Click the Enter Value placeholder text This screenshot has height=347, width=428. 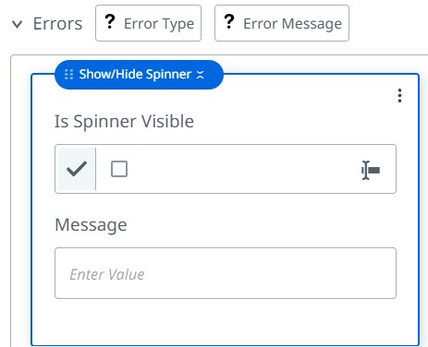pos(107,274)
